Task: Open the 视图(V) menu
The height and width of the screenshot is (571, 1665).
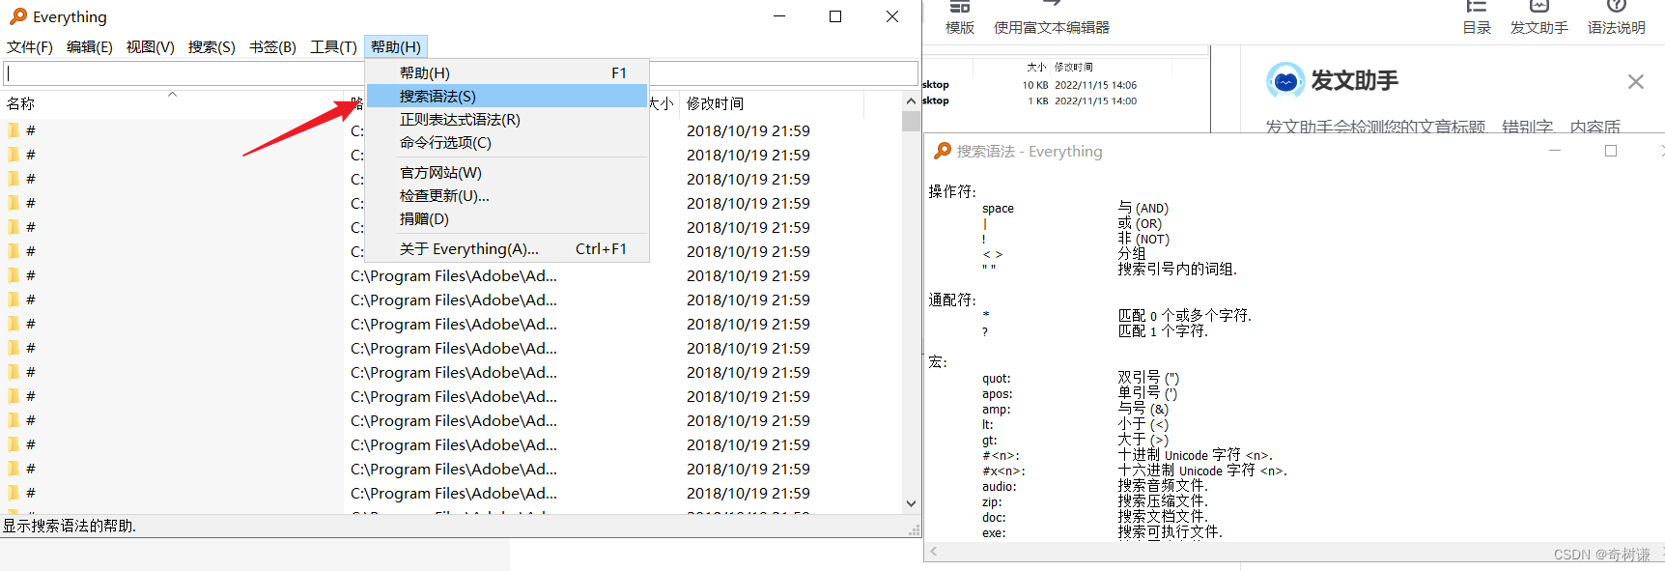Action: [151, 46]
